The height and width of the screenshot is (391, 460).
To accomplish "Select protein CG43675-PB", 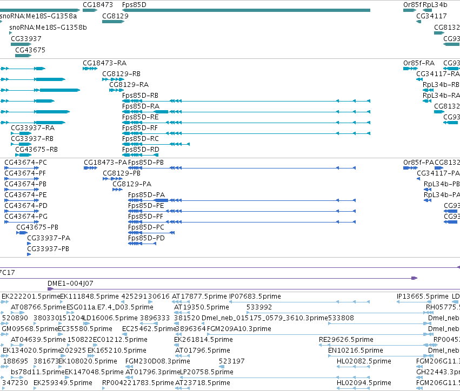I will (37, 227).
